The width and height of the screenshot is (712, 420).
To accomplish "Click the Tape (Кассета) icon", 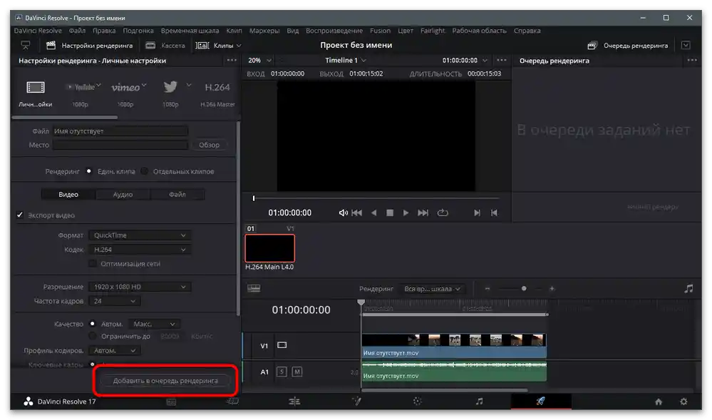I will [x=150, y=46].
